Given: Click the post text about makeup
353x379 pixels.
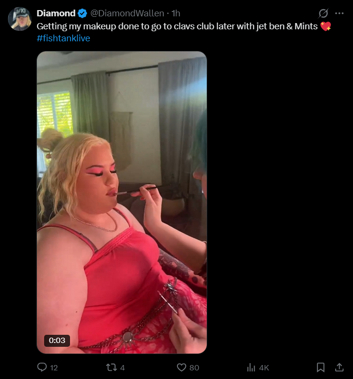Looking at the screenshot, I should 177,26.
